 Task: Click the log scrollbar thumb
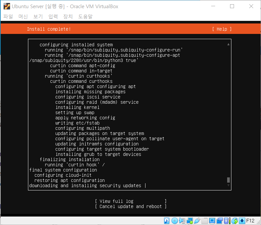pyautogui.click(x=228, y=180)
